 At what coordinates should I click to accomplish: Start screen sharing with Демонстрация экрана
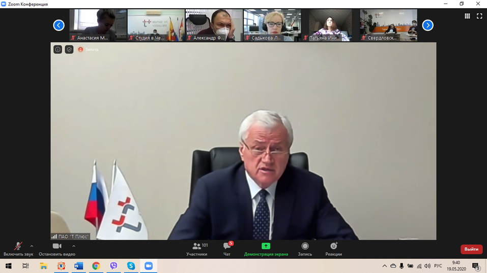(x=266, y=248)
